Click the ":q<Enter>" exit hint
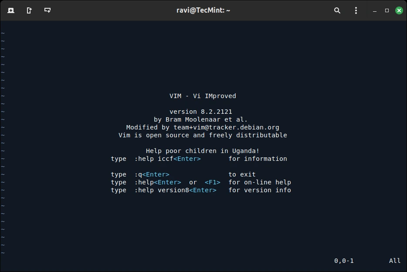The width and height of the screenshot is (407, 272). tap(152, 174)
